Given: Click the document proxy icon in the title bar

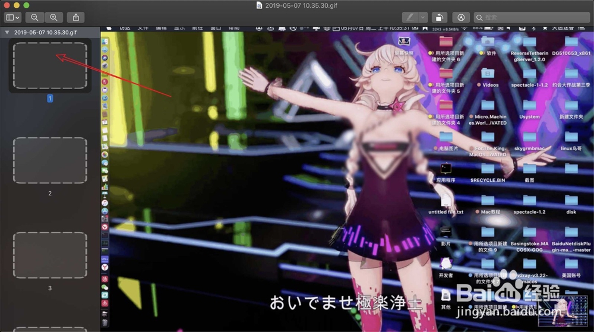Looking at the screenshot, I should pos(259,5).
